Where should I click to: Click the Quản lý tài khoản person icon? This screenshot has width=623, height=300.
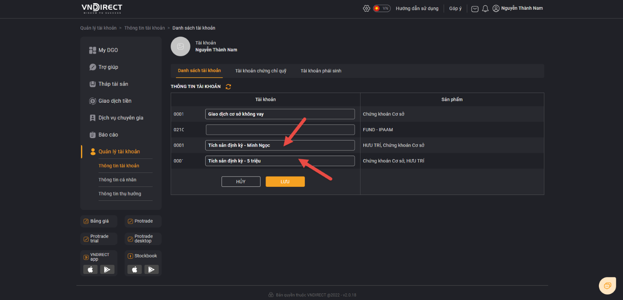coord(93,152)
